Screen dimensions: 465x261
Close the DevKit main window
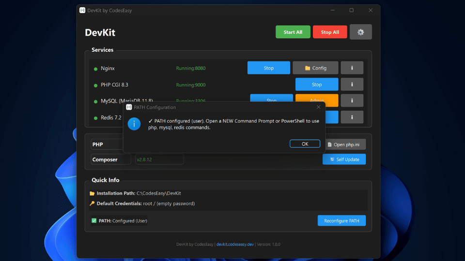pyautogui.click(x=371, y=10)
